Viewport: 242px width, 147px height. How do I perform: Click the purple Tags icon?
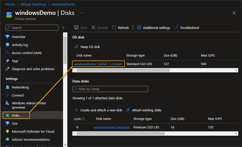[7, 61]
